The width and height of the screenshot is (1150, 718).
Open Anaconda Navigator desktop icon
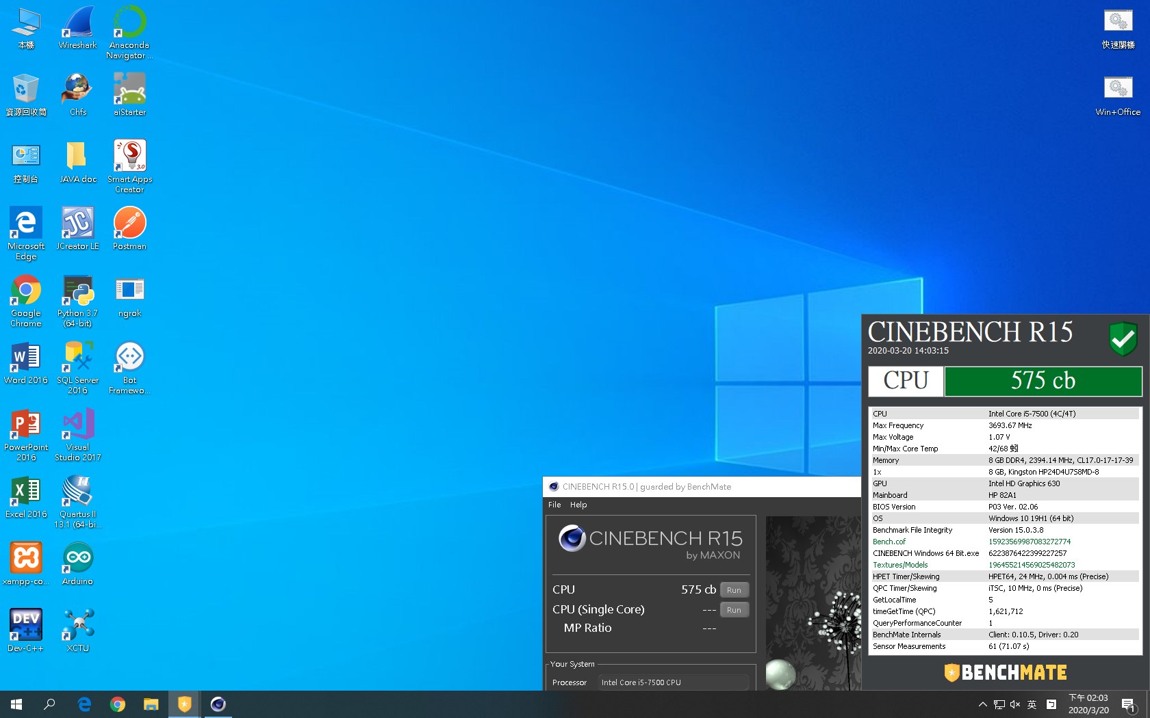[129, 32]
